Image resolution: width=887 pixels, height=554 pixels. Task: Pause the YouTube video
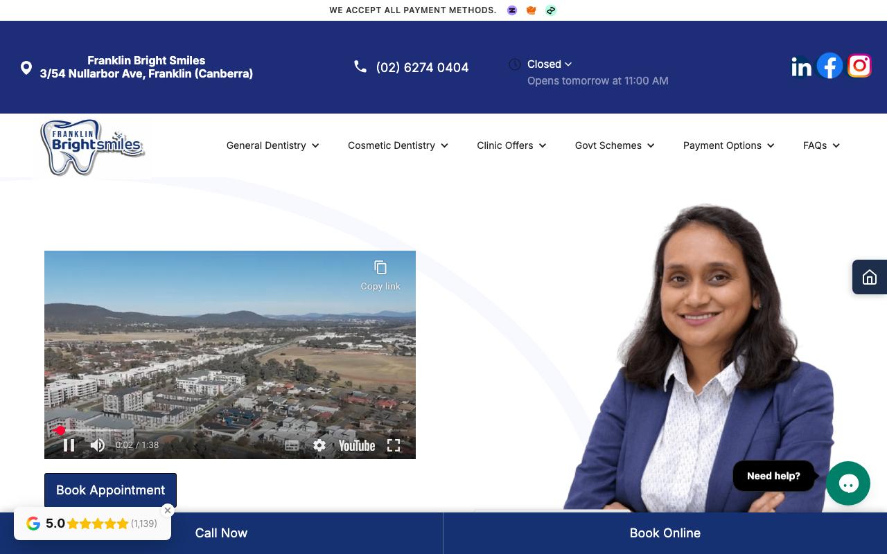pos(69,445)
